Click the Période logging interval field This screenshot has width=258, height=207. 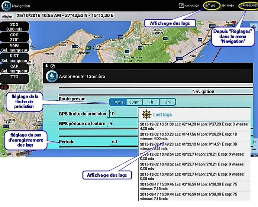click(x=123, y=141)
